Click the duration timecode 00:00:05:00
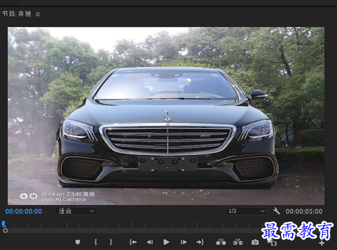 coord(304,211)
